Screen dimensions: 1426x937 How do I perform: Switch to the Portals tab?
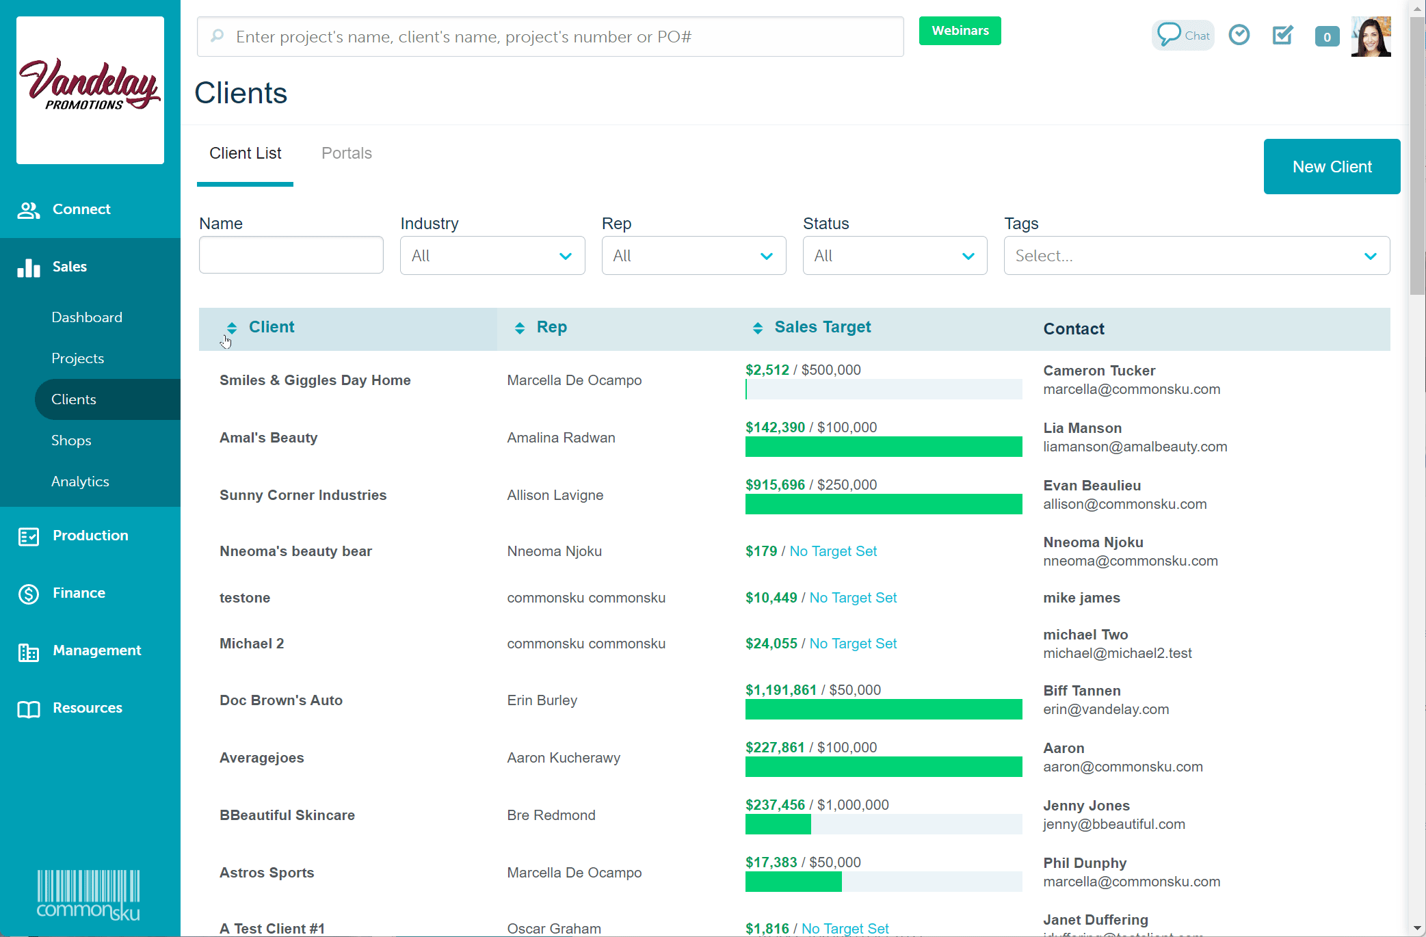[347, 154]
